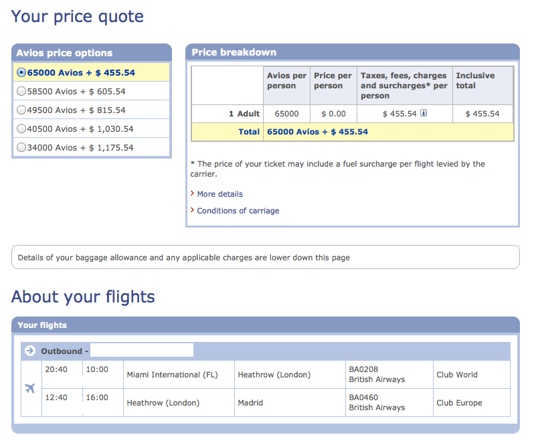
Task: Click the airplane icon in Your flights
Action: click(30, 389)
